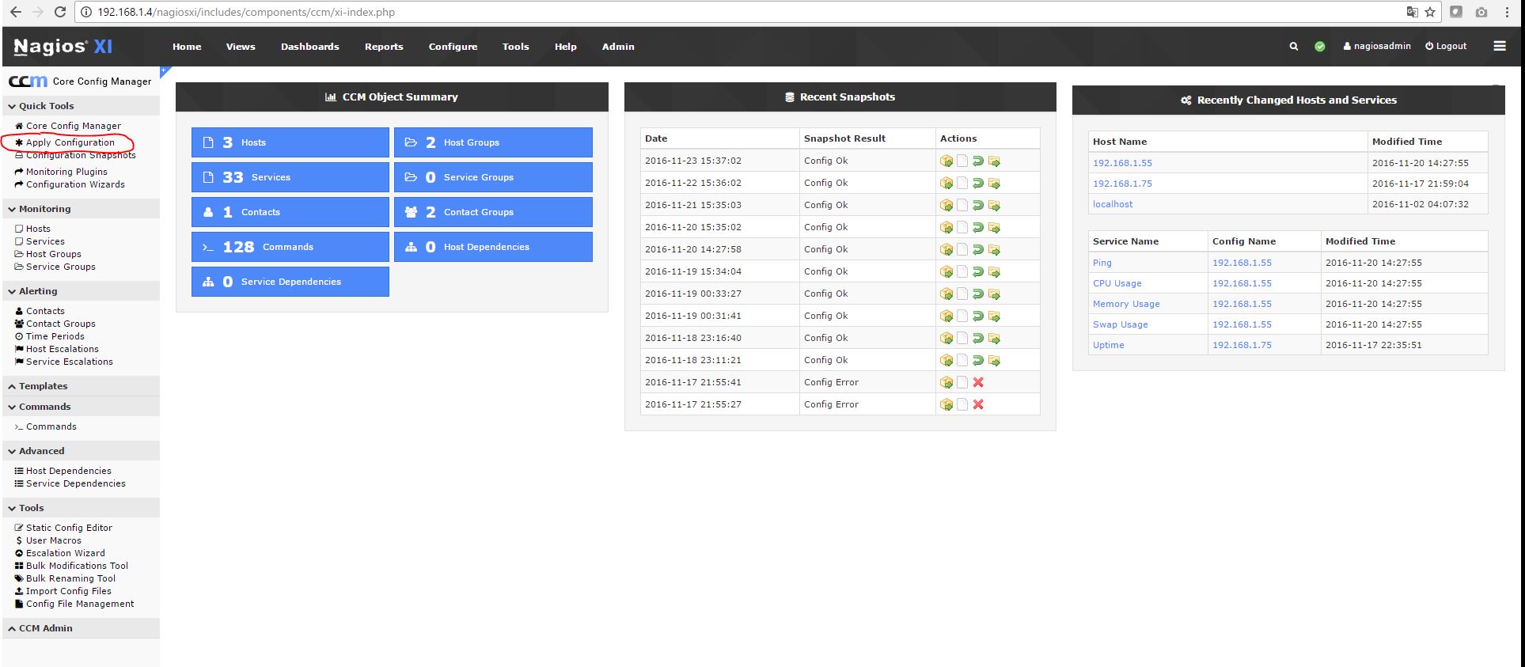This screenshot has height=667, width=1525.
Task: Open Configuration Wizards link
Action: click(75, 184)
